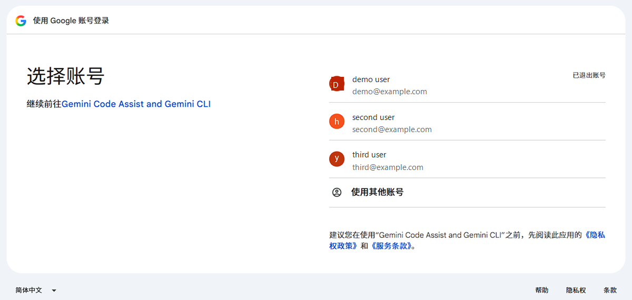The height and width of the screenshot is (300, 632).
Task: Select second user avatar with letter h
Action: click(x=337, y=122)
